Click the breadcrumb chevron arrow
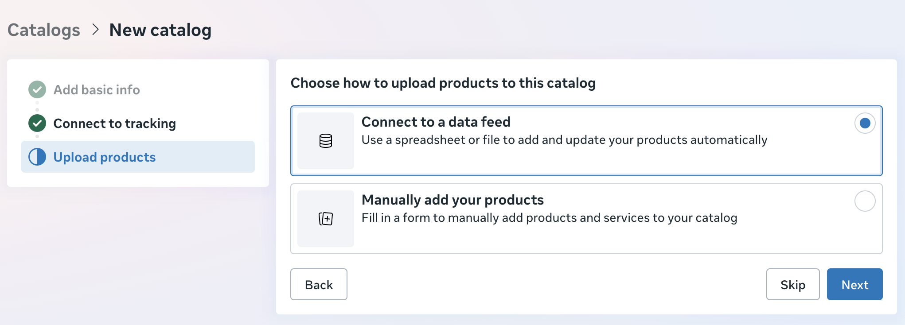This screenshot has height=325, width=905. (95, 30)
